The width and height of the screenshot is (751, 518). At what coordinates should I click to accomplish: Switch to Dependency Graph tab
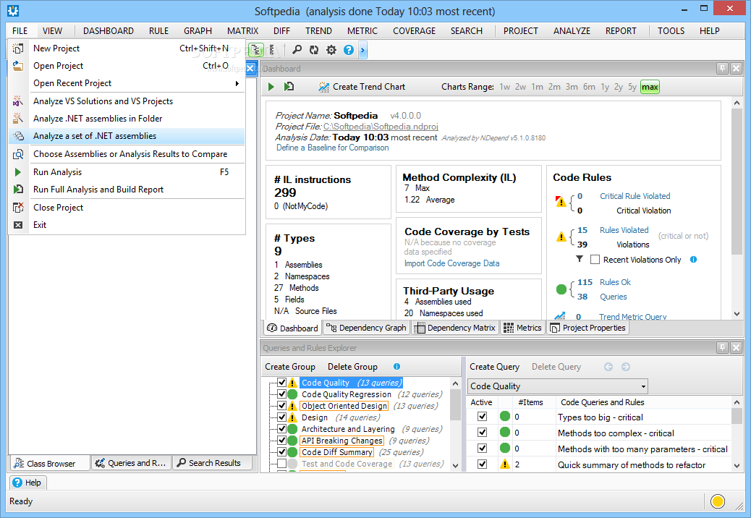[366, 328]
